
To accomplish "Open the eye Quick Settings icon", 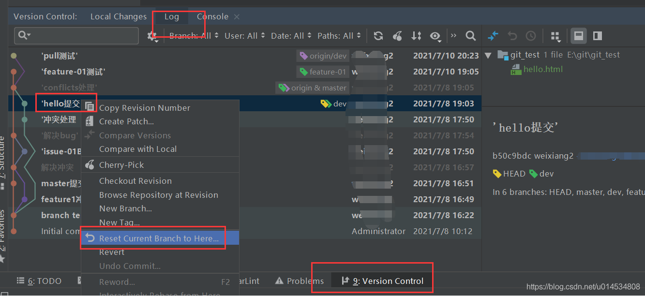I will click(x=435, y=36).
